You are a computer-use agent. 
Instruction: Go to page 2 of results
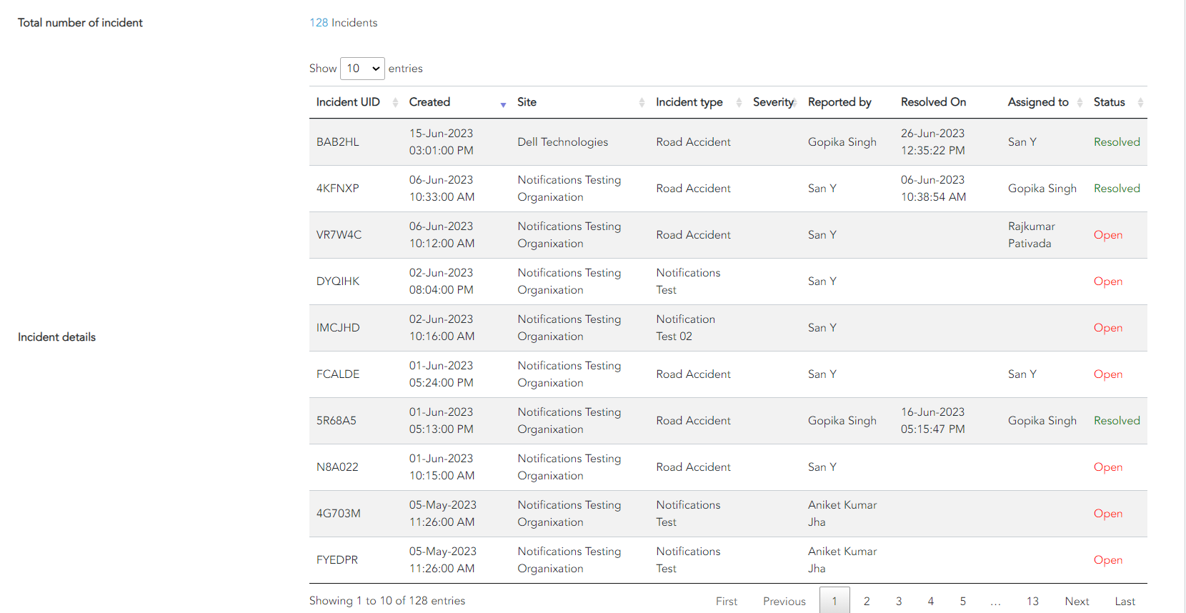click(x=867, y=601)
